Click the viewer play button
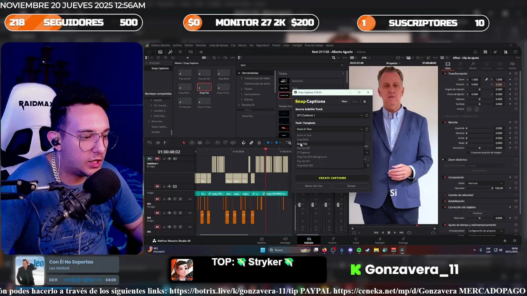Viewport: 527px width, 296px height. [x=394, y=233]
